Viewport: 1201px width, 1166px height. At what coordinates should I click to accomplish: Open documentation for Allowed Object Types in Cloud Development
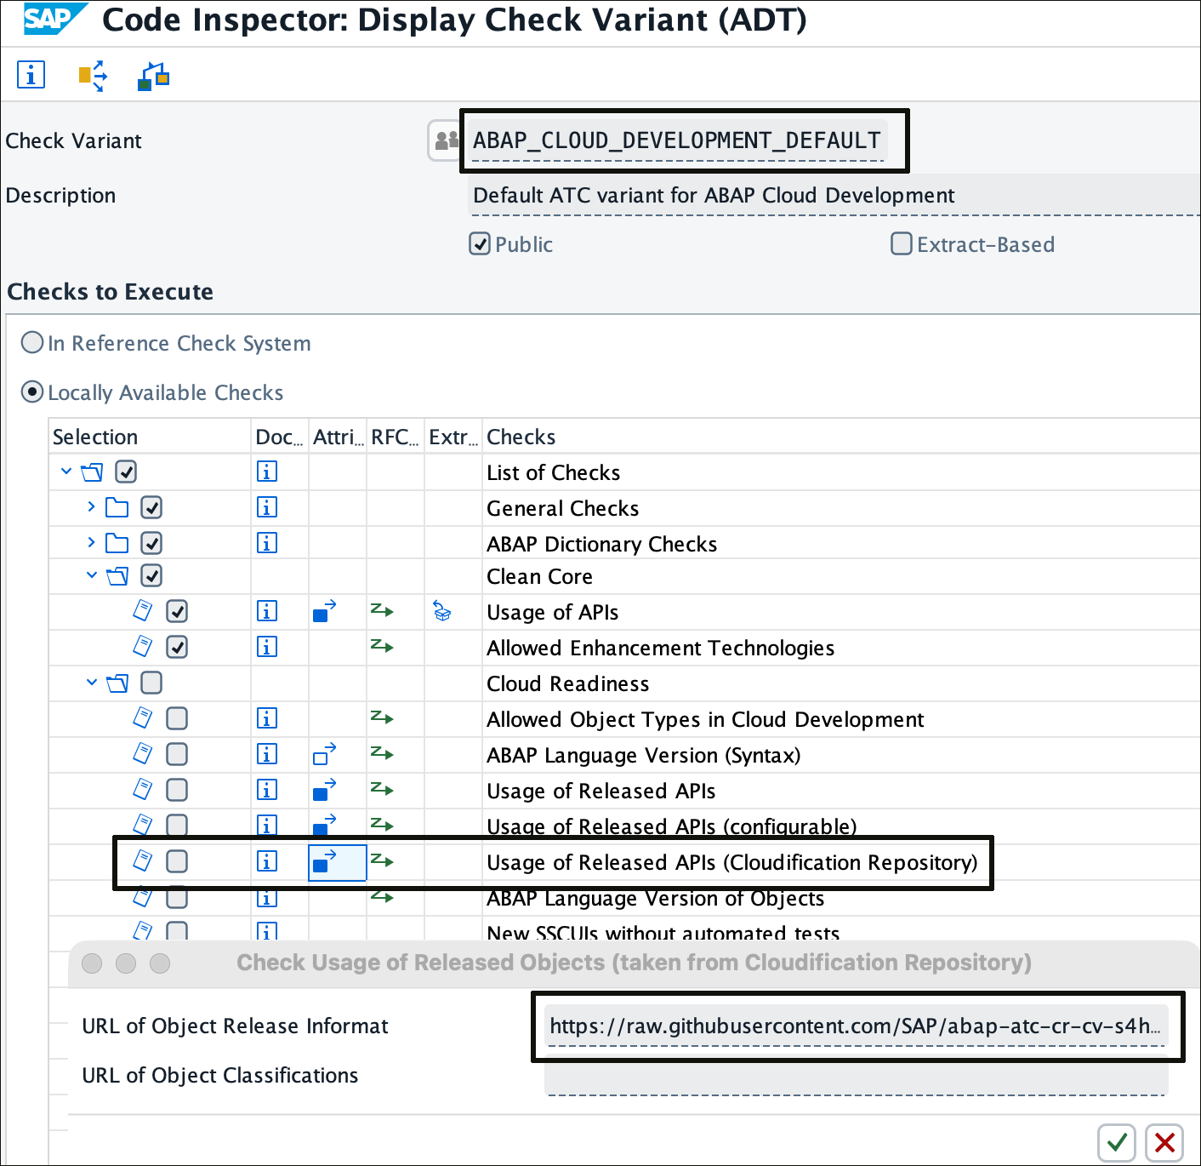click(x=267, y=718)
